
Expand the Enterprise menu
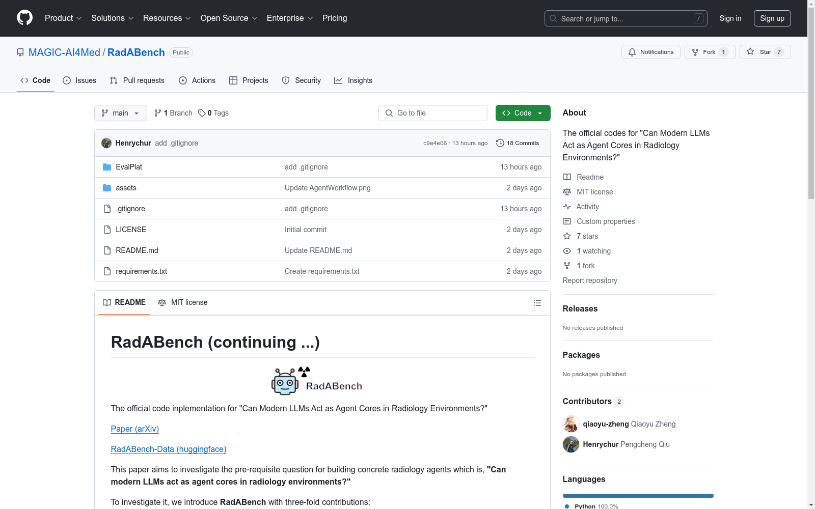[x=290, y=18]
